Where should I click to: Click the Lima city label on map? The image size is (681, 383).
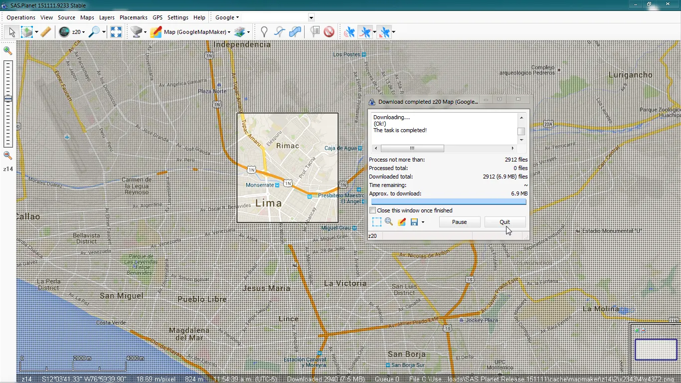pos(269,203)
